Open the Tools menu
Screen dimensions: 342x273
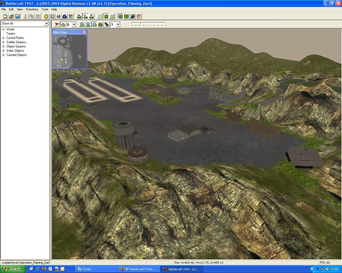(x=45, y=9)
